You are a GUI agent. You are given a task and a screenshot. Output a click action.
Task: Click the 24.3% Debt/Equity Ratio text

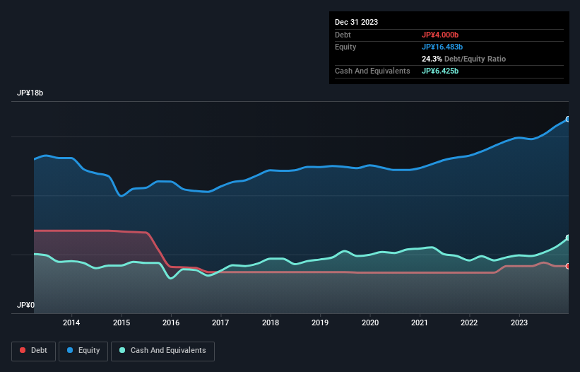tap(463, 59)
